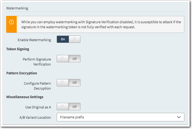Click the Miscellaneous Settings heading
Image resolution: width=192 pixels, height=129 pixels.
pos(25,97)
